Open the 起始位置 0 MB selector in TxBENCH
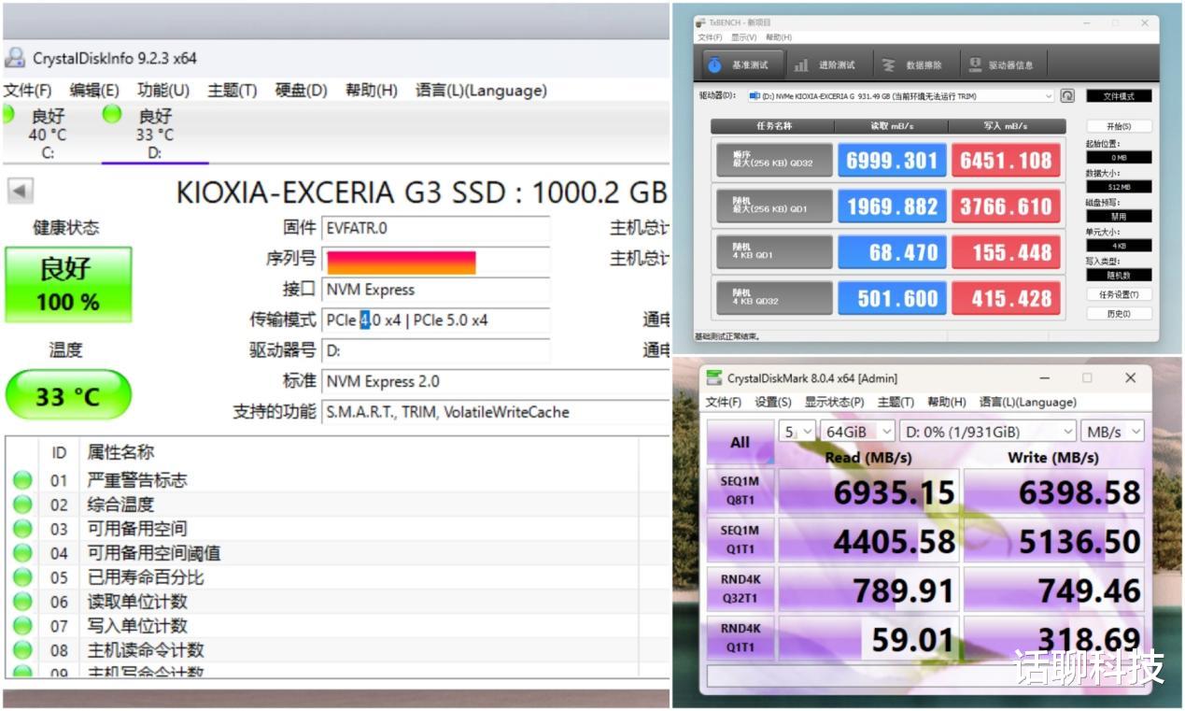Viewport: 1185px width, 711px height. 1119,158
